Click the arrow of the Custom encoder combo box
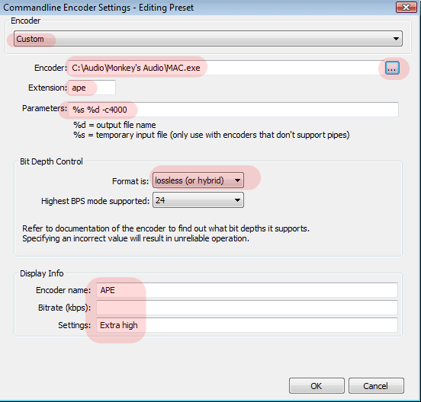Image resolution: width=421 pixels, height=402 pixels. (396, 39)
